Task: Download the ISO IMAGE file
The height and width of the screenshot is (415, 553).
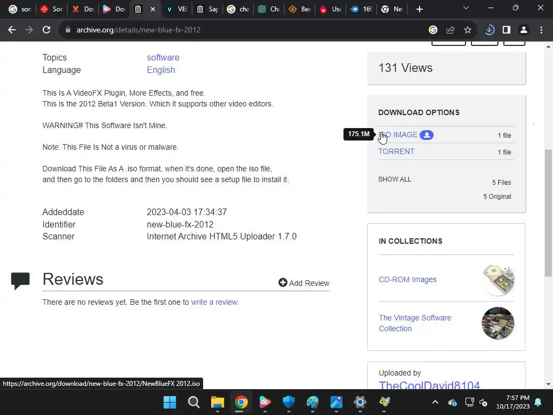Action: [398, 135]
